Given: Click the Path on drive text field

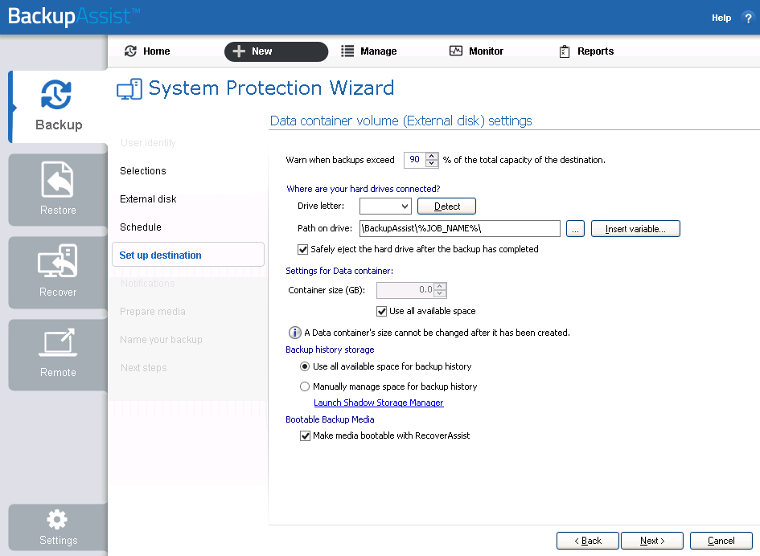Looking at the screenshot, I should (x=459, y=229).
